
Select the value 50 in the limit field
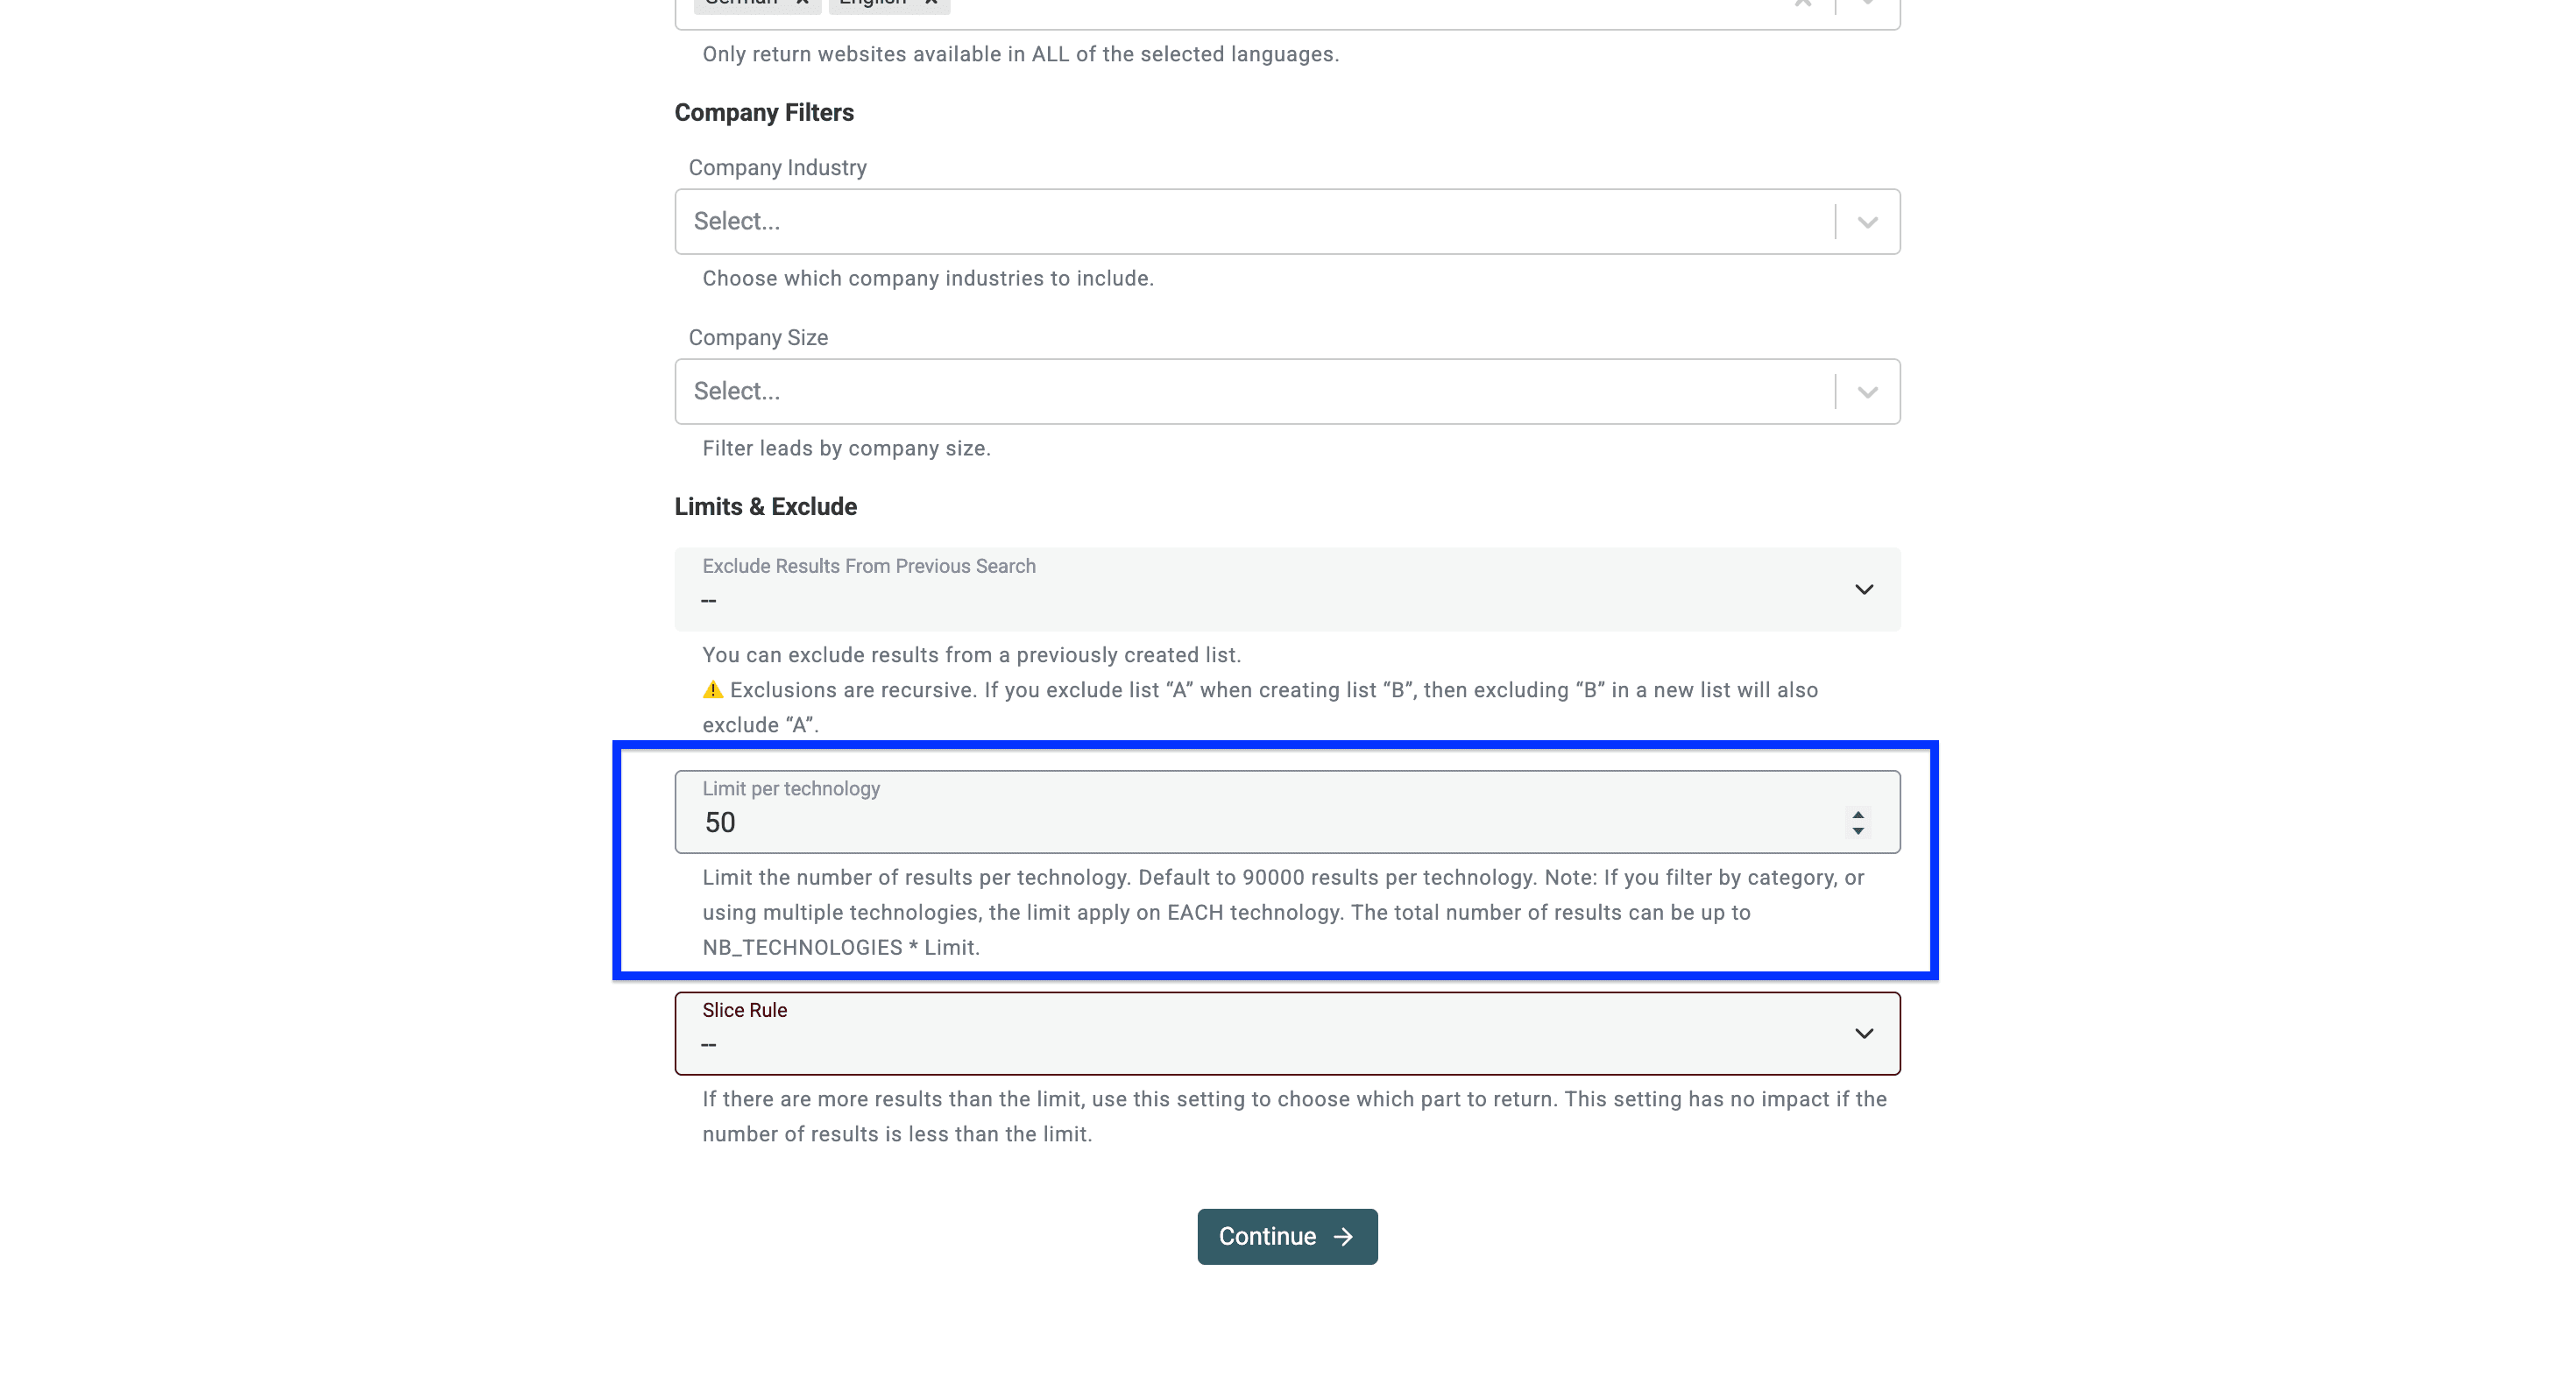[x=722, y=822]
